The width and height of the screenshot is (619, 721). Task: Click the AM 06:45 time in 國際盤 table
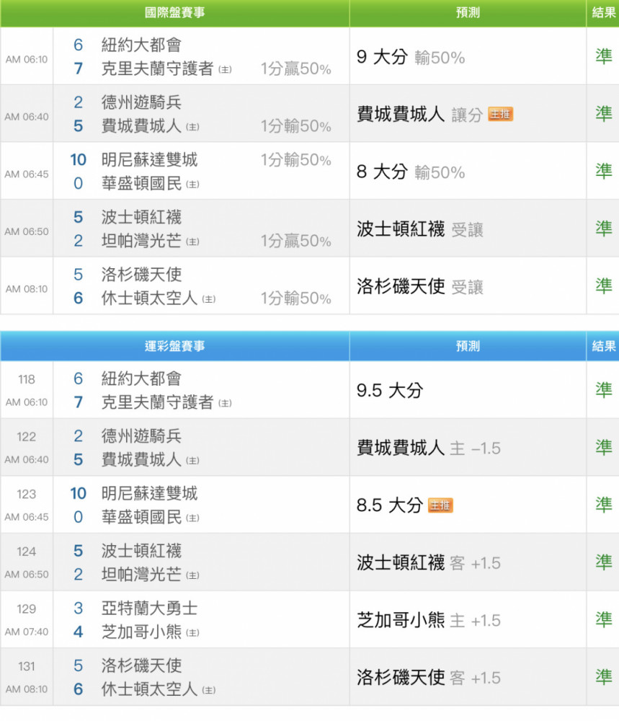[27, 174]
